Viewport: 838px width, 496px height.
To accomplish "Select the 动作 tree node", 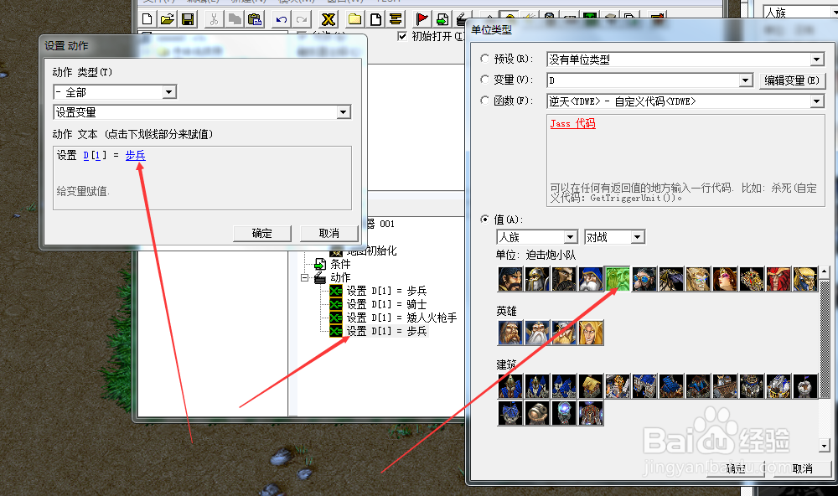I will [x=340, y=277].
